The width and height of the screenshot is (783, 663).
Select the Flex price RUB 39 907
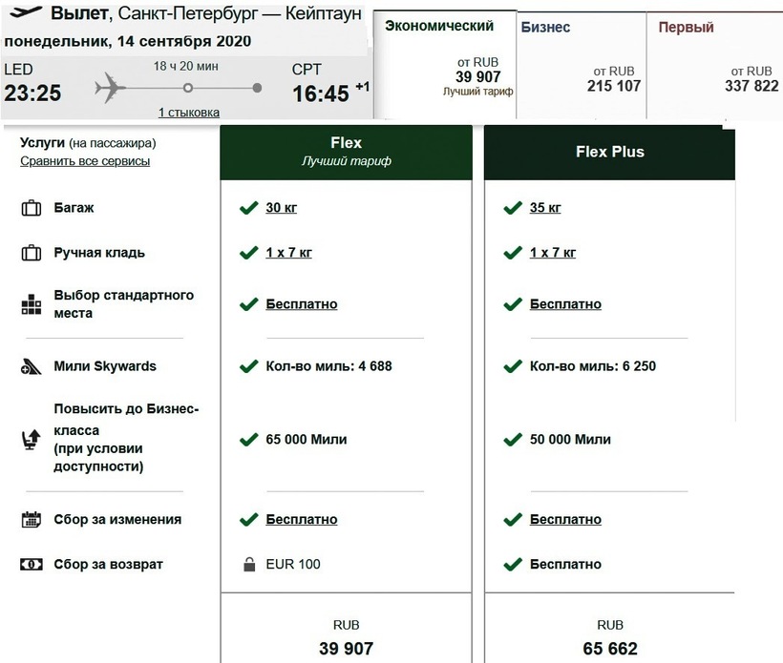coord(346,639)
